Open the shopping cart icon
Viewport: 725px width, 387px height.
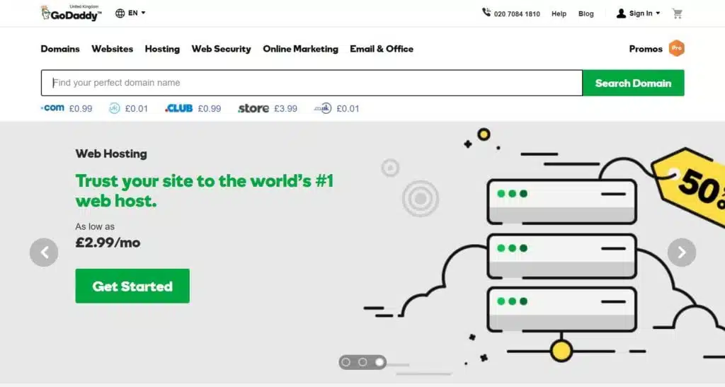(678, 14)
